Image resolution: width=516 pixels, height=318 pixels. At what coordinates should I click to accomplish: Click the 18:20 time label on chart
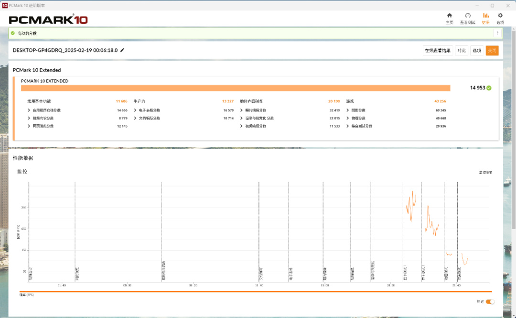point(391,285)
